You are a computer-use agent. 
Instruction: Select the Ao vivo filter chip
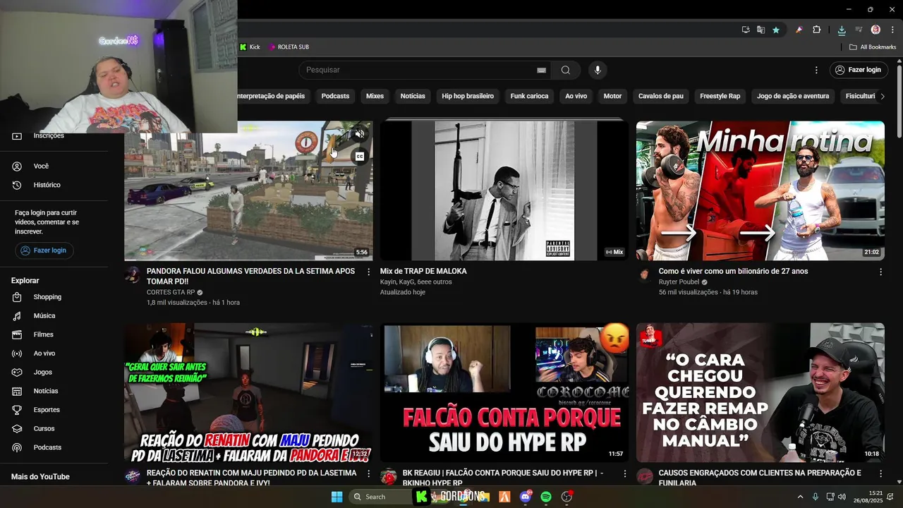coord(576,96)
